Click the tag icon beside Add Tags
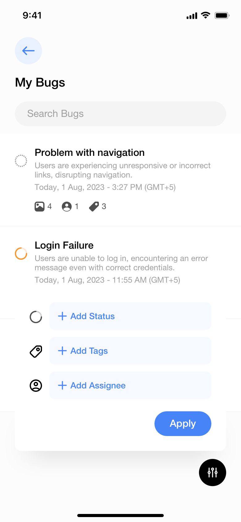 (x=36, y=351)
